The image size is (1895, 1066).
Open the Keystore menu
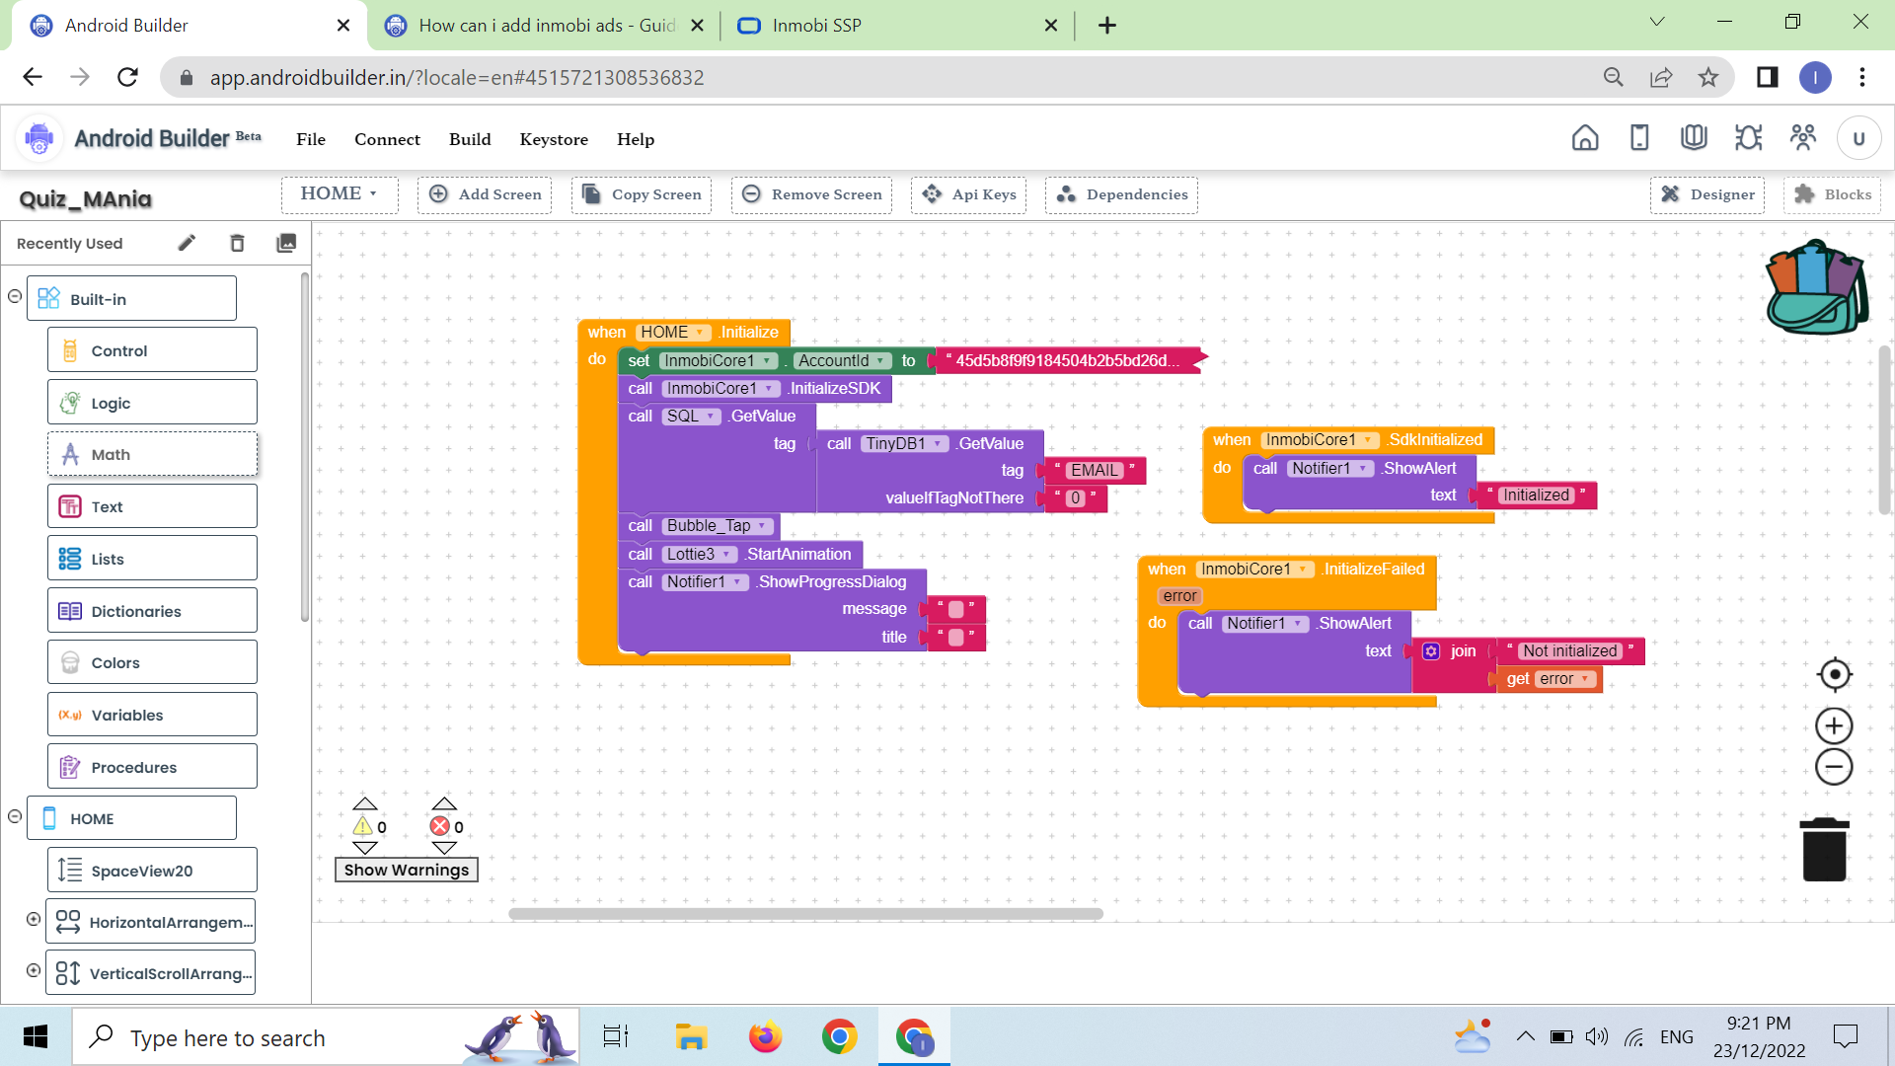554,139
